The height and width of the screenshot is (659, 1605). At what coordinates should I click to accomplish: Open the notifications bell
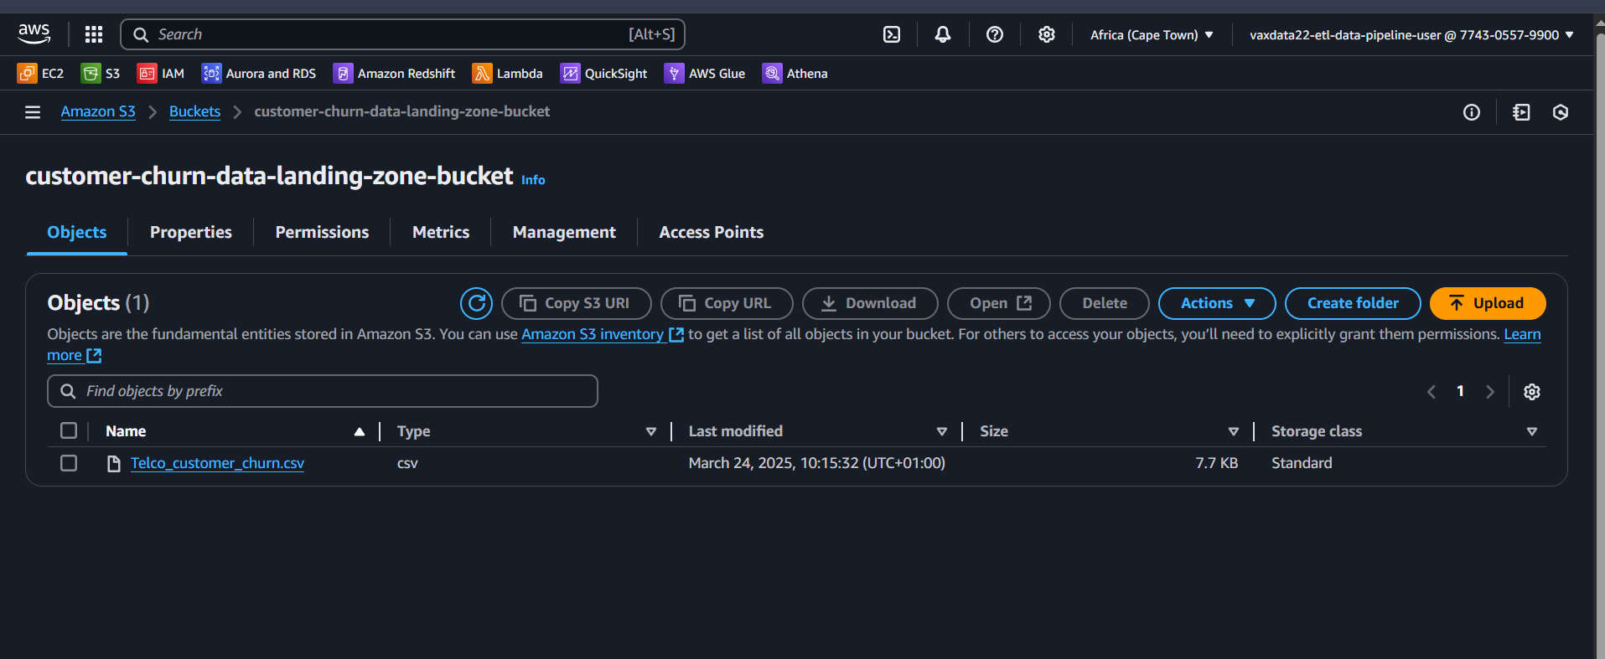tap(943, 34)
